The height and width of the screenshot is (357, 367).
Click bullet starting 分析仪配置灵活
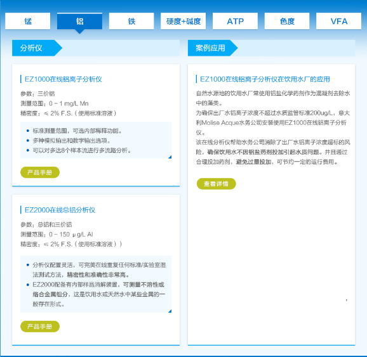coord(99,269)
